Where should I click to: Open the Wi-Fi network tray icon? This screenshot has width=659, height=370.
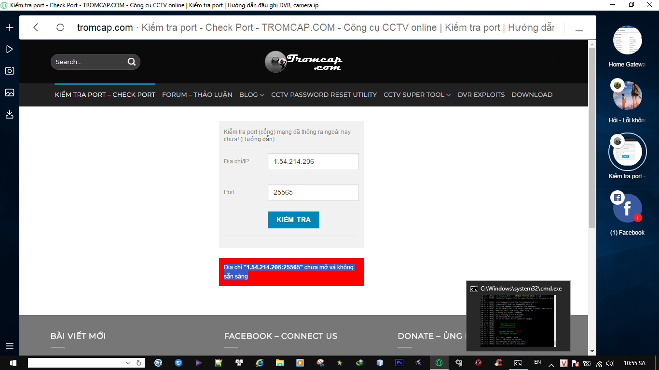(599, 363)
